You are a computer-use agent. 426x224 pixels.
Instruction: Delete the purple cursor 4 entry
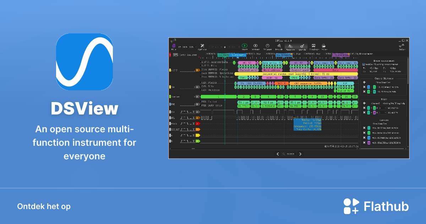pos(364,143)
